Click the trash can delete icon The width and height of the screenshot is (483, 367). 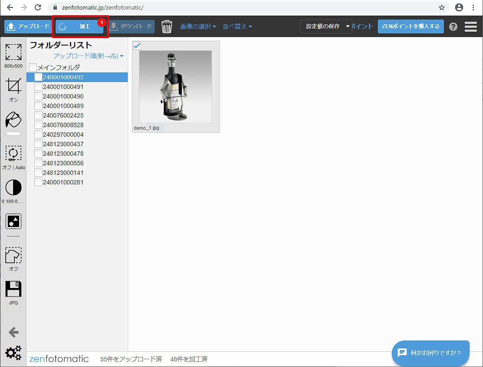[167, 26]
